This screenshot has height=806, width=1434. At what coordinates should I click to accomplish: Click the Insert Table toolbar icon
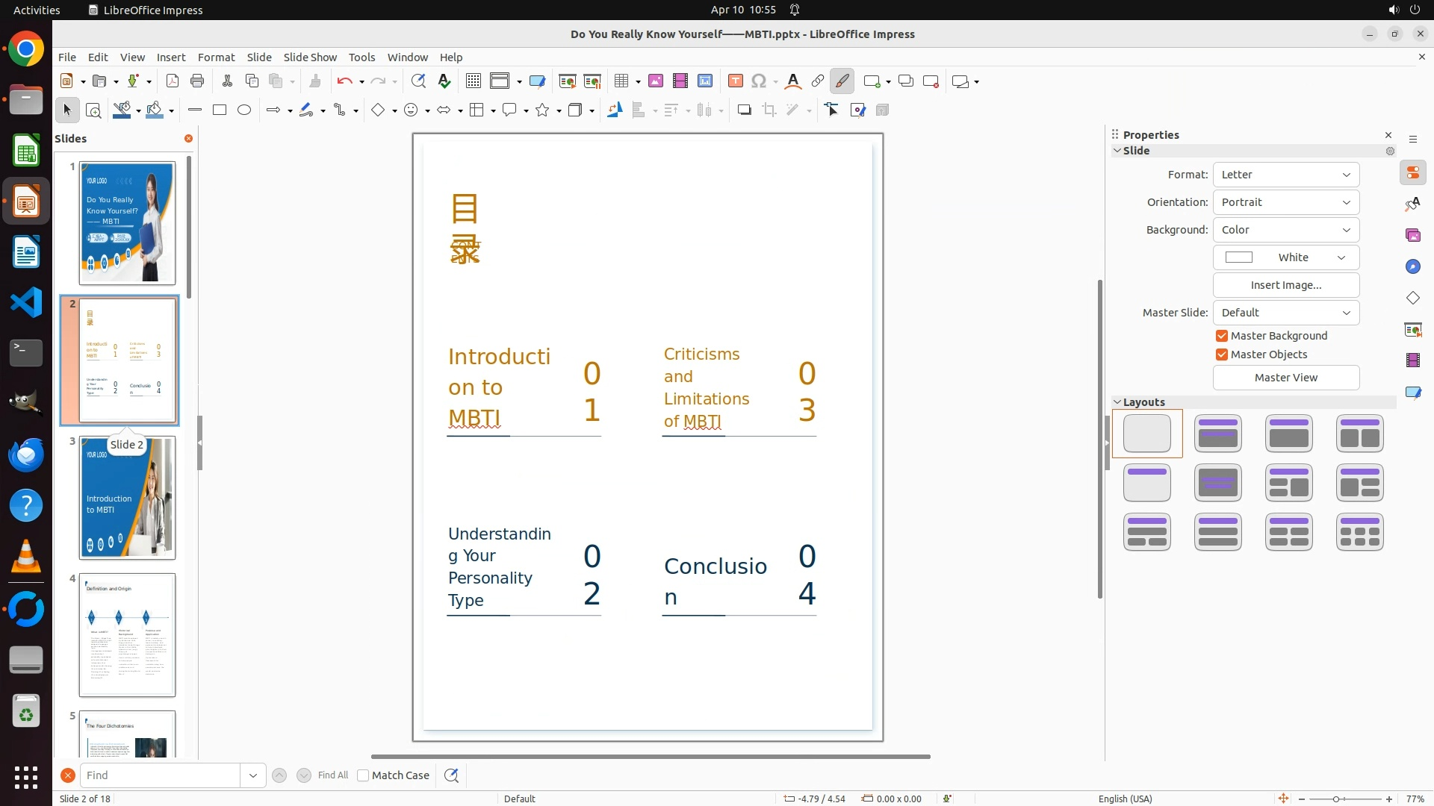[x=621, y=81]
